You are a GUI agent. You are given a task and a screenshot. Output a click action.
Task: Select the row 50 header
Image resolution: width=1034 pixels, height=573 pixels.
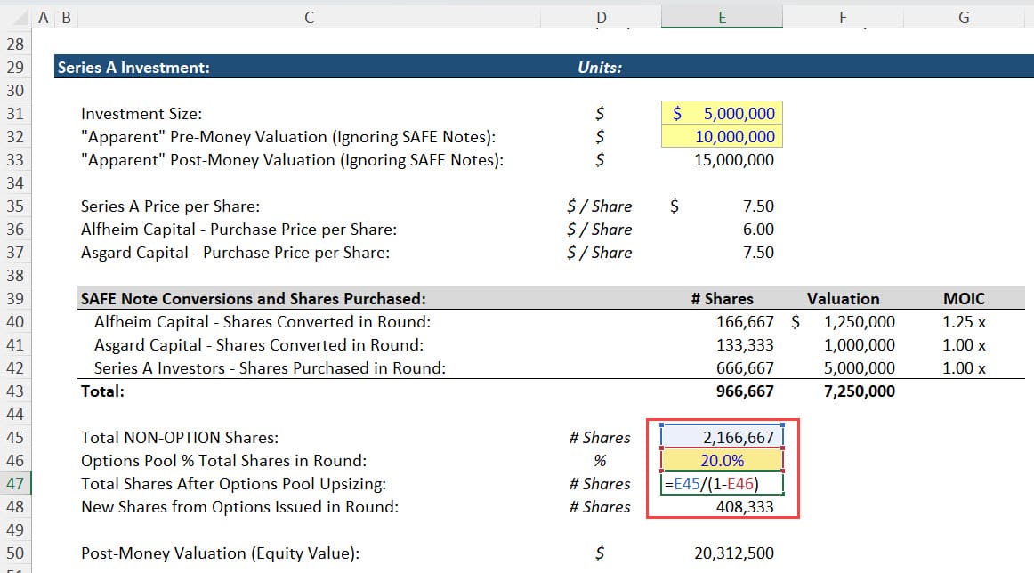15,553
